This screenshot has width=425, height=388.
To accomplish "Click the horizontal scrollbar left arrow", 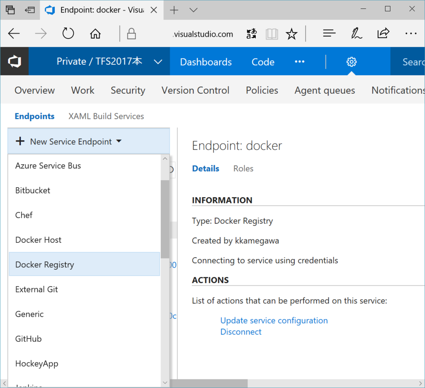I will [x=4, y=383].
